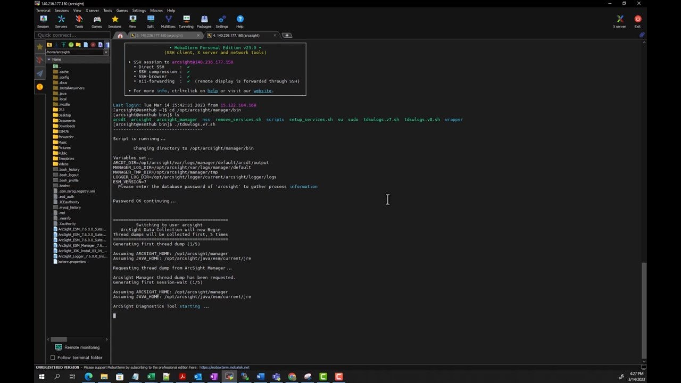Click the parent directory SFTP toolbar icon
Screen dimensions: 681x383
point(49,45)
